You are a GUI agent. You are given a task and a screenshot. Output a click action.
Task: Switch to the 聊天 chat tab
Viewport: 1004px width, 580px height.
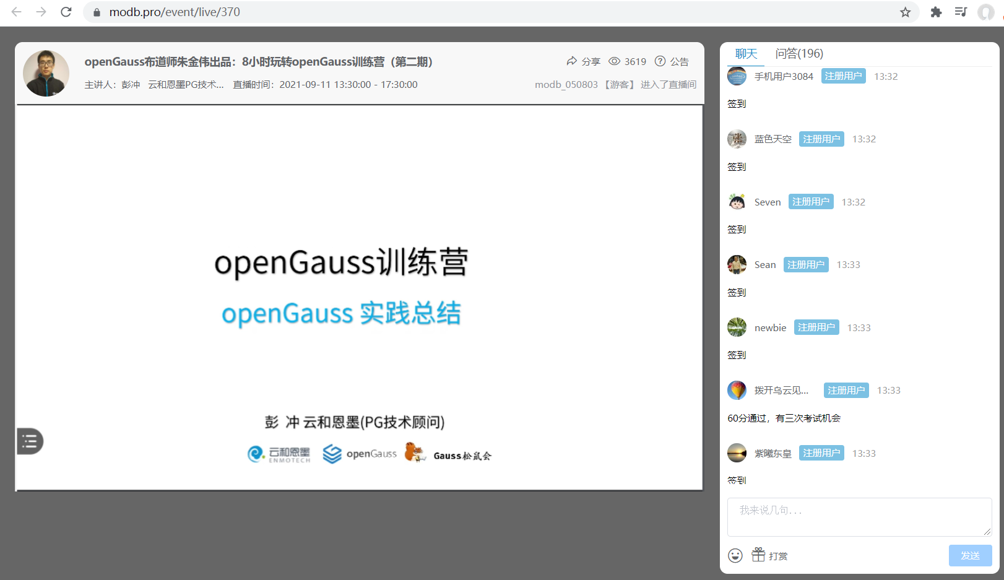tap(746, 54)
